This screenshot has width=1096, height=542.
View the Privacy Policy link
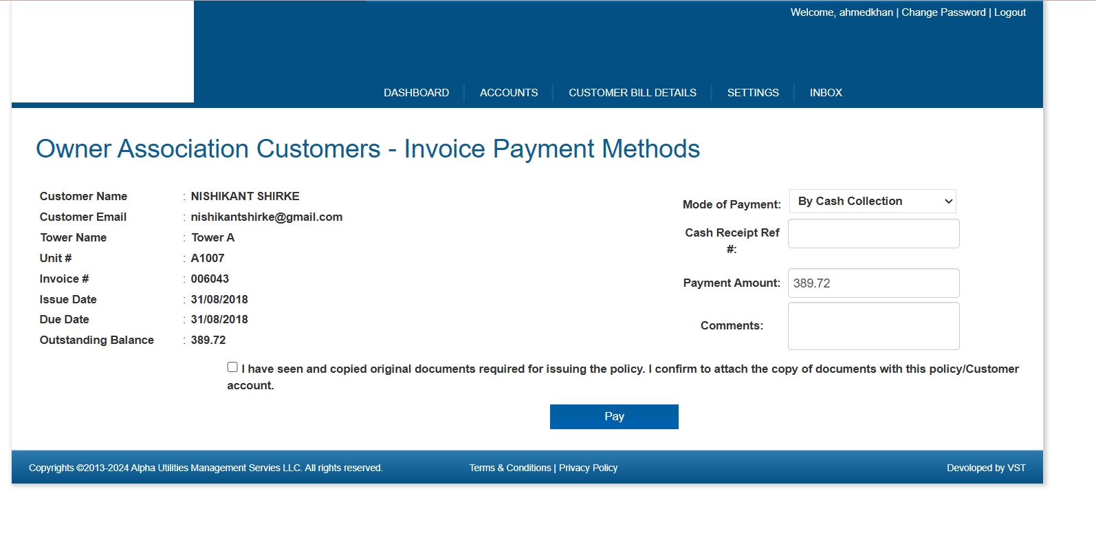(588, 468)
